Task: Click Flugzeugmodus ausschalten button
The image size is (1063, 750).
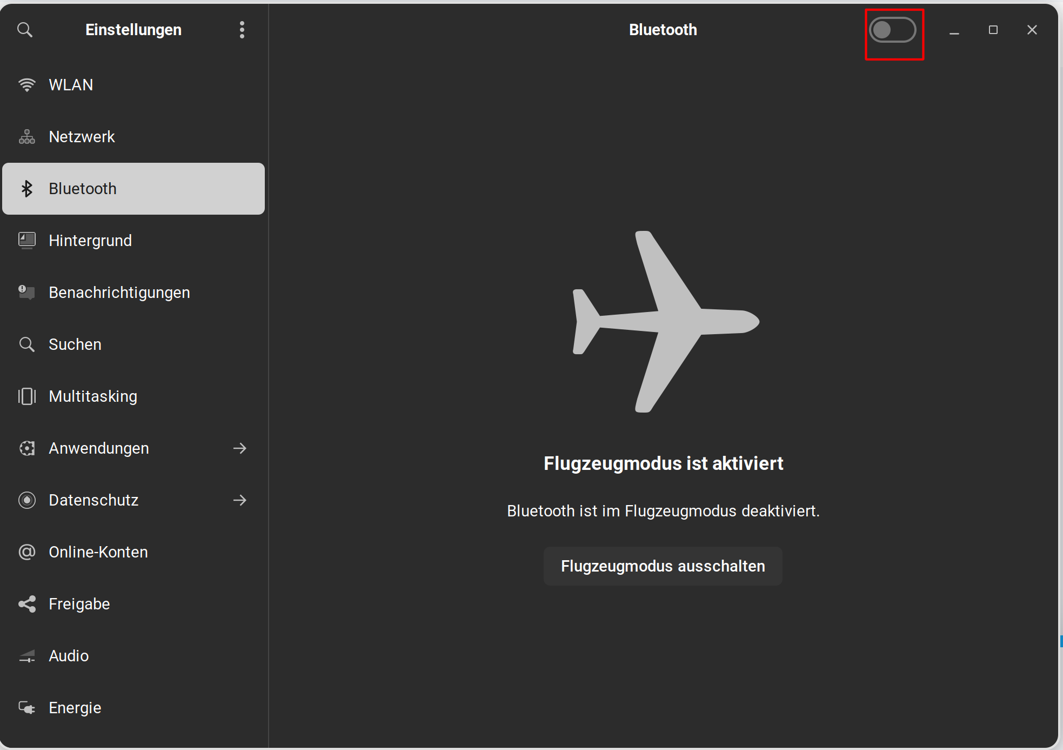Action: pyautogui.click(x=663, y=566)
